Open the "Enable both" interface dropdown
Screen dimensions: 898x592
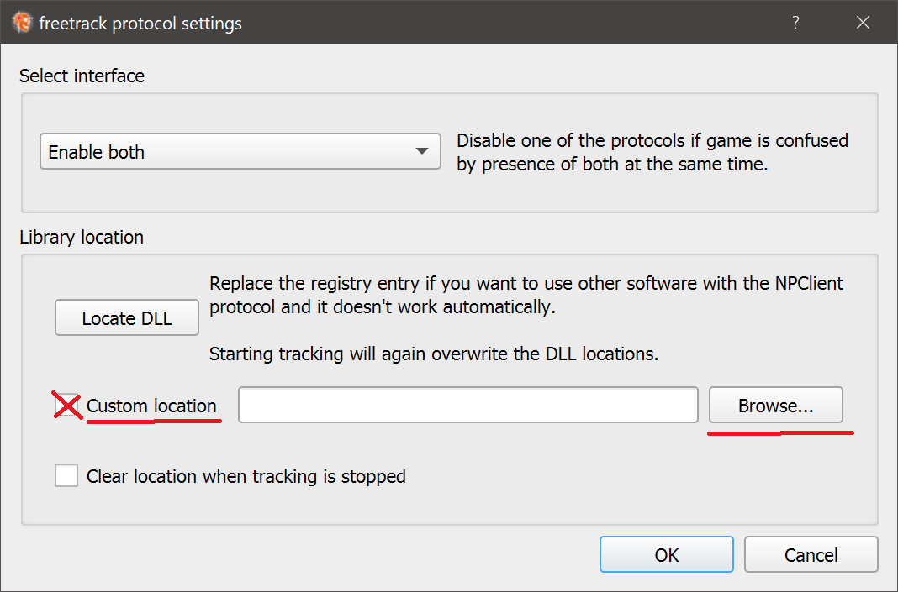(240, 151)
